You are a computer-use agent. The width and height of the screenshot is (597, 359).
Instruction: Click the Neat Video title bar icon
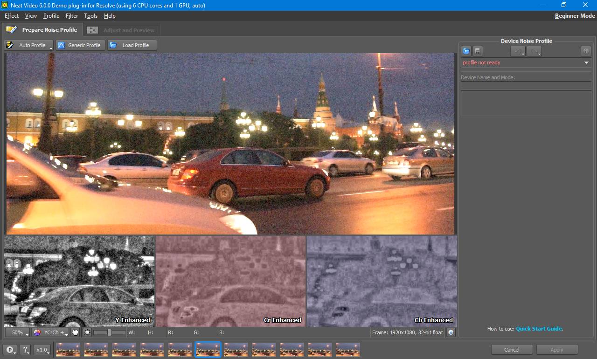pyautogui.click(x=5, y=5)
